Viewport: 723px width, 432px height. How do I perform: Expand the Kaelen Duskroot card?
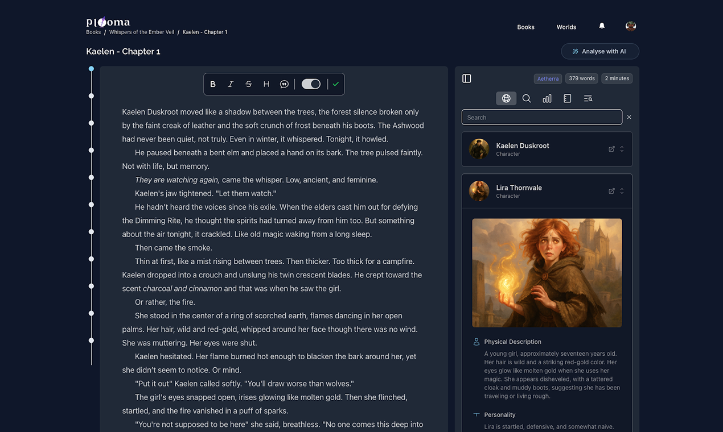click(622, 149)
